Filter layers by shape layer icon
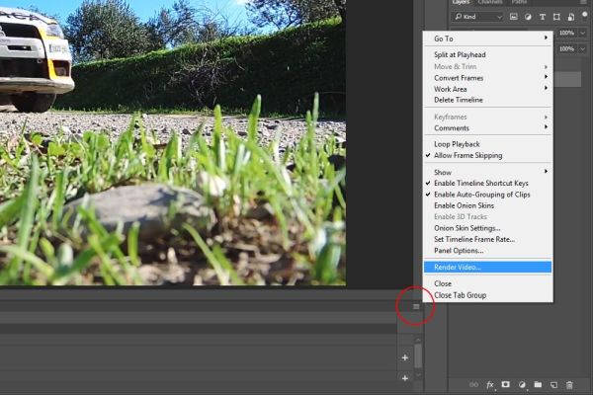The image size is (593, 395). pyautogui.click(x=556, y=17)
